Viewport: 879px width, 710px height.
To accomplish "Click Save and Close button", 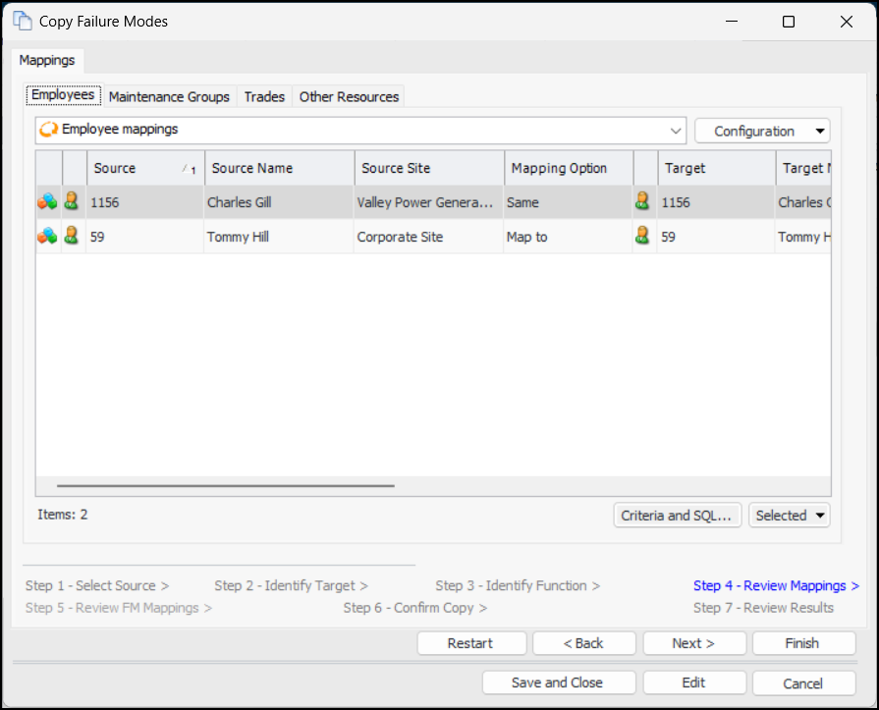I will [x=557, y=683].
